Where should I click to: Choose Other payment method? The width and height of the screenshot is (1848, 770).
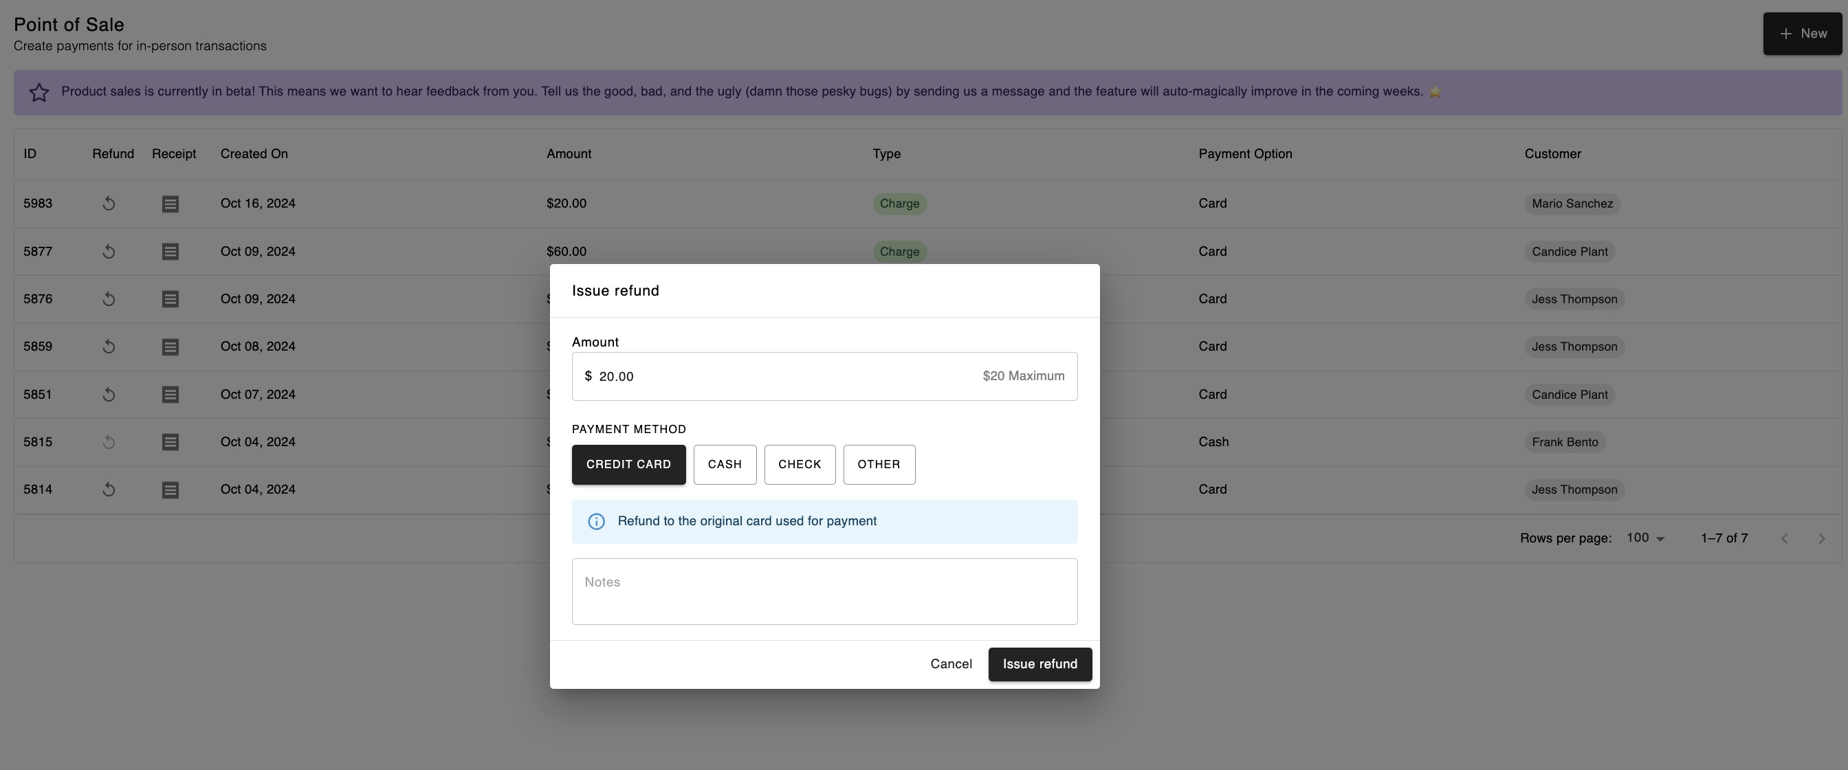878,464
